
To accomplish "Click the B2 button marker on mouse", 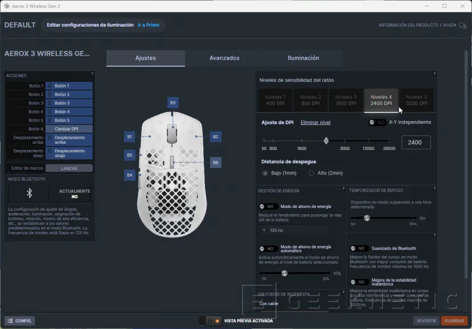I will click(216, 137).
